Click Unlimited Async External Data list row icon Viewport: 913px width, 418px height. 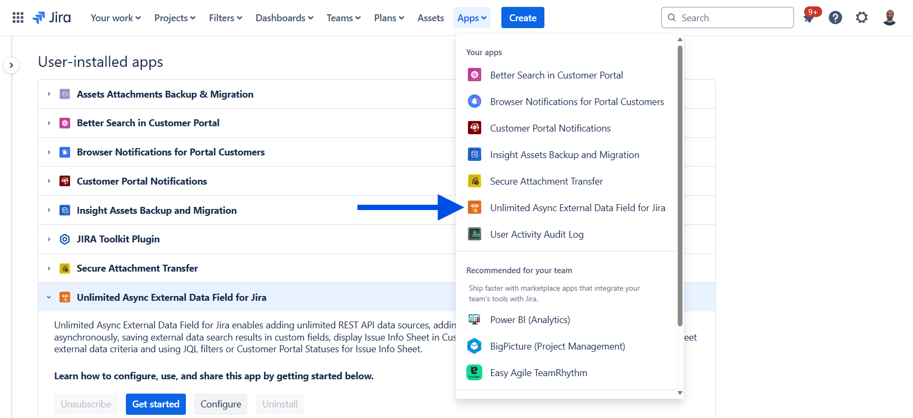point(65,297)
